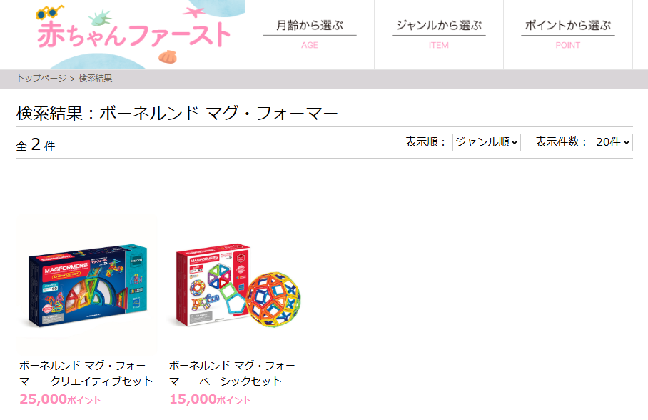The image size is (648, 420).
Task: Click the 赤ちゃんファースト site logo
Action: click(x=134, y=35)
